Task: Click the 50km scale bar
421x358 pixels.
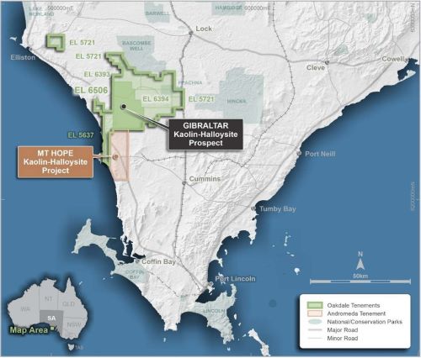Action: pos(360,281)
